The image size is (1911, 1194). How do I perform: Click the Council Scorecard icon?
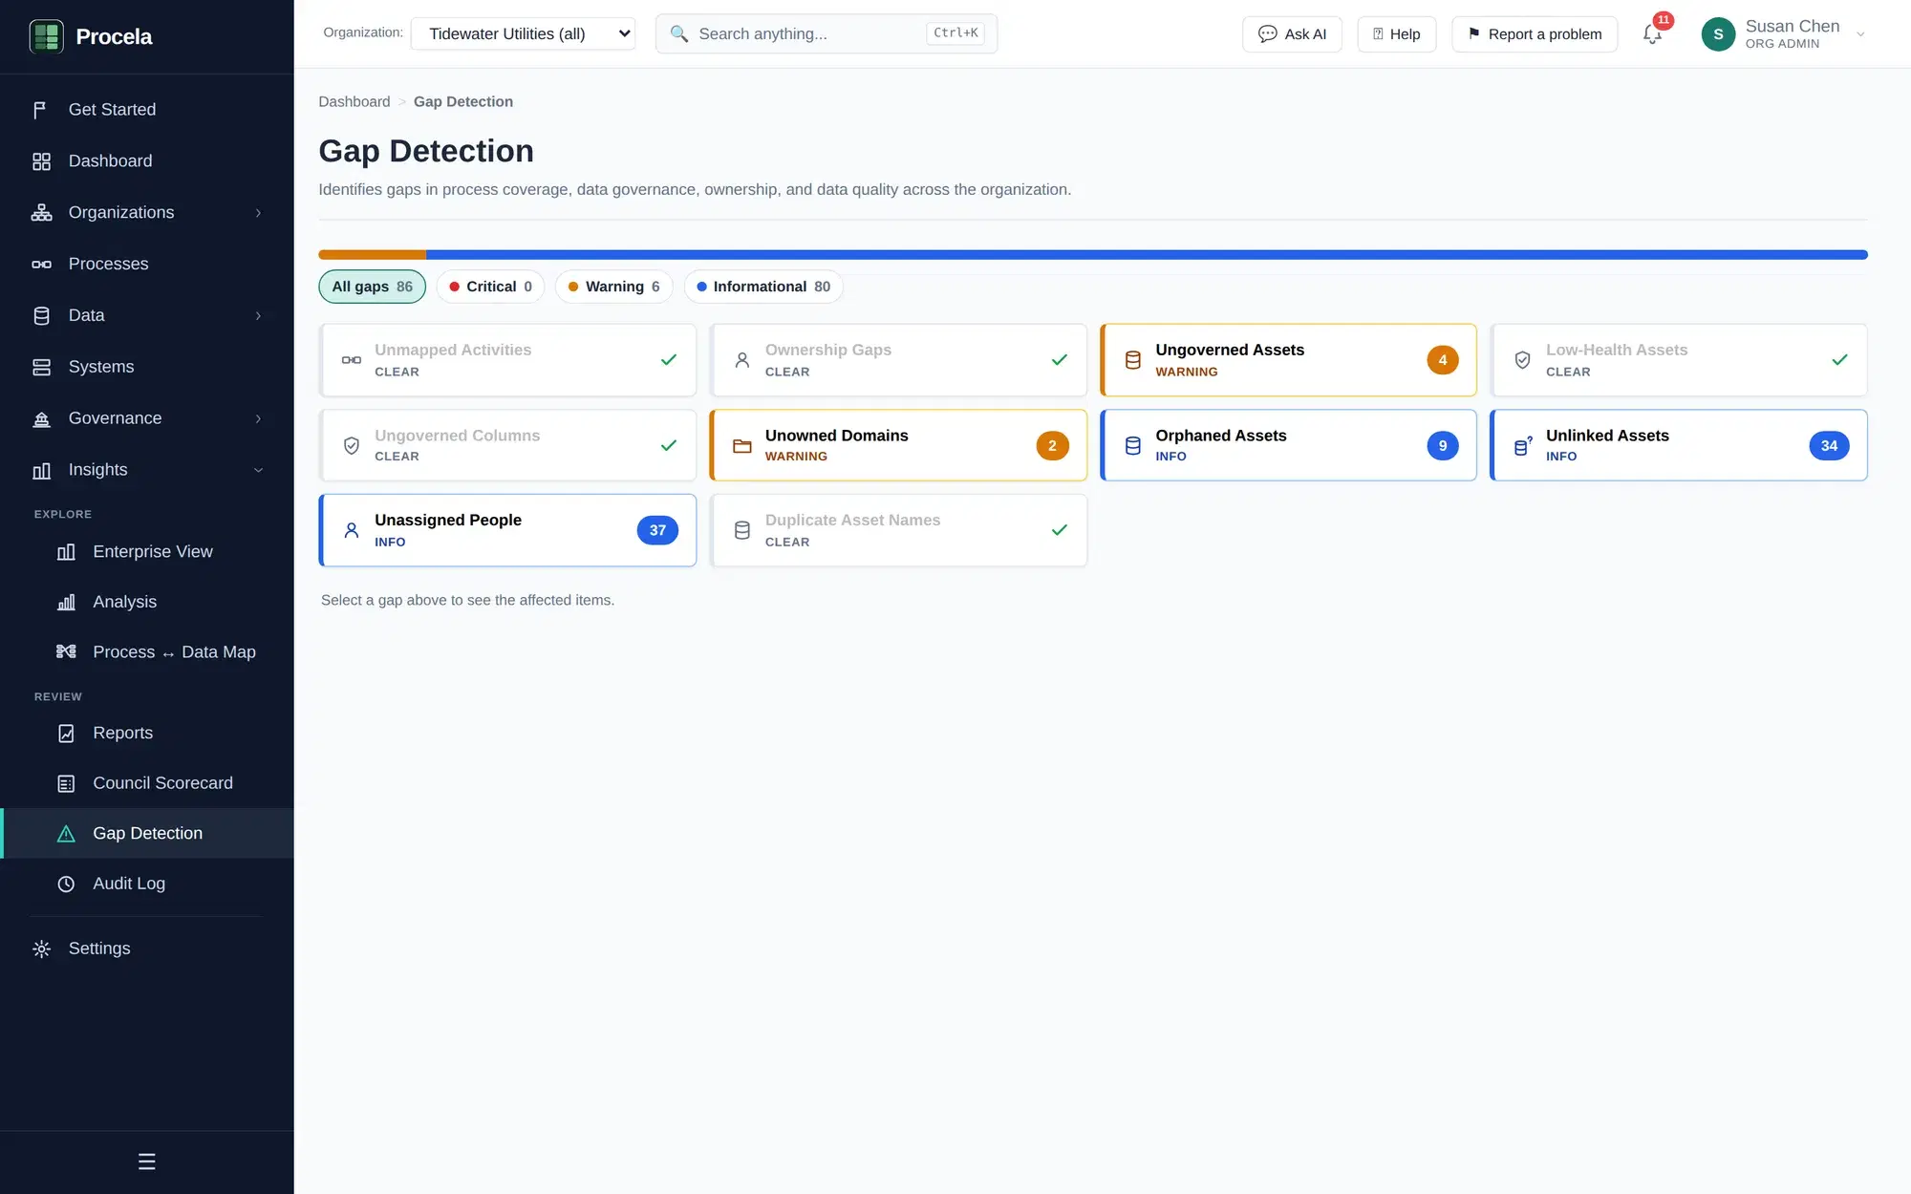coord(66,784)
